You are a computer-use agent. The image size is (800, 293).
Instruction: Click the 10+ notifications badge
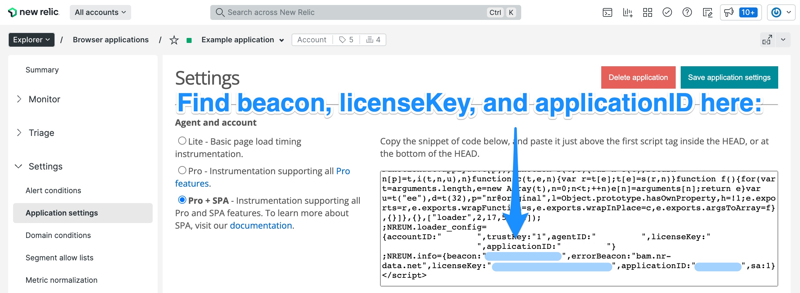(748, 12)
